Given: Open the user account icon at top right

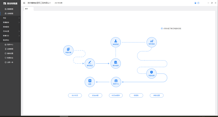Looking at the screenshot, I should 195,3.
